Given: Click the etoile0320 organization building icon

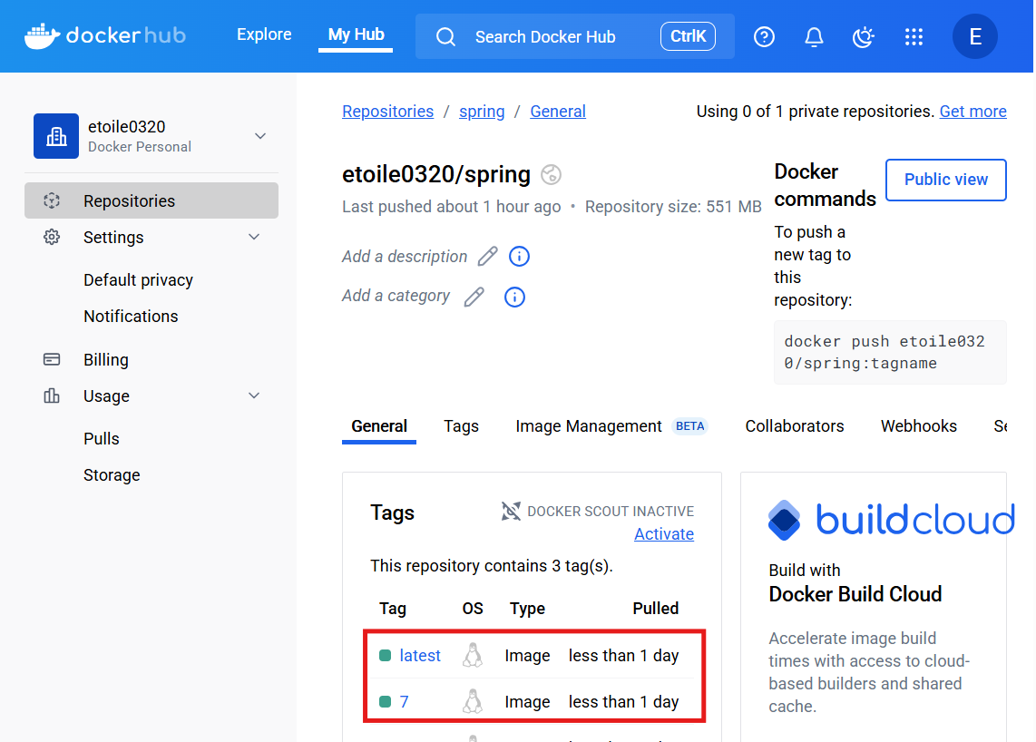Looking at the screenshot, I should [56, 136].
